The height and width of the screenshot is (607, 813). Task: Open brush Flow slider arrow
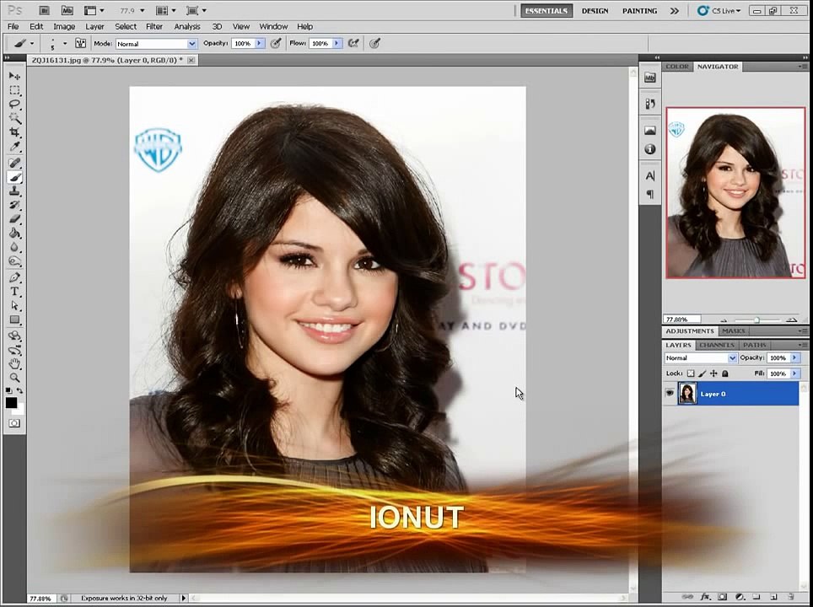[337, 44]
